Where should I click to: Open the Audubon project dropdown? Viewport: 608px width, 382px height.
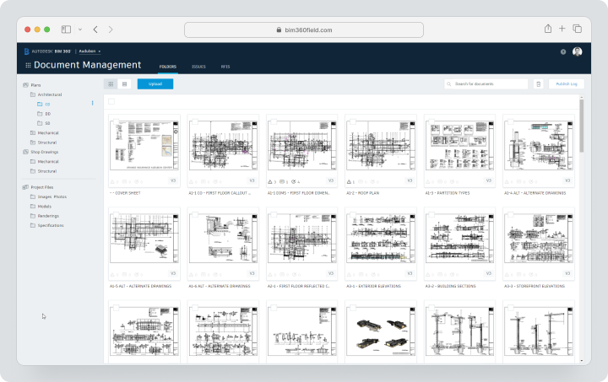pyautogui.click(x=90, y=51)
